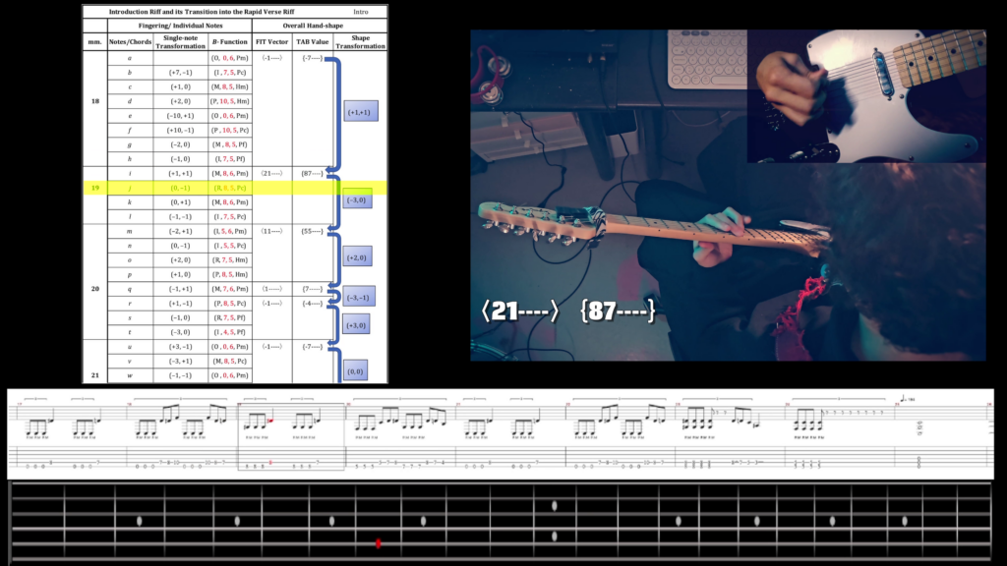
Task: Click the (+3,0) shape transformation box
Action: click(x=358, y=323)
